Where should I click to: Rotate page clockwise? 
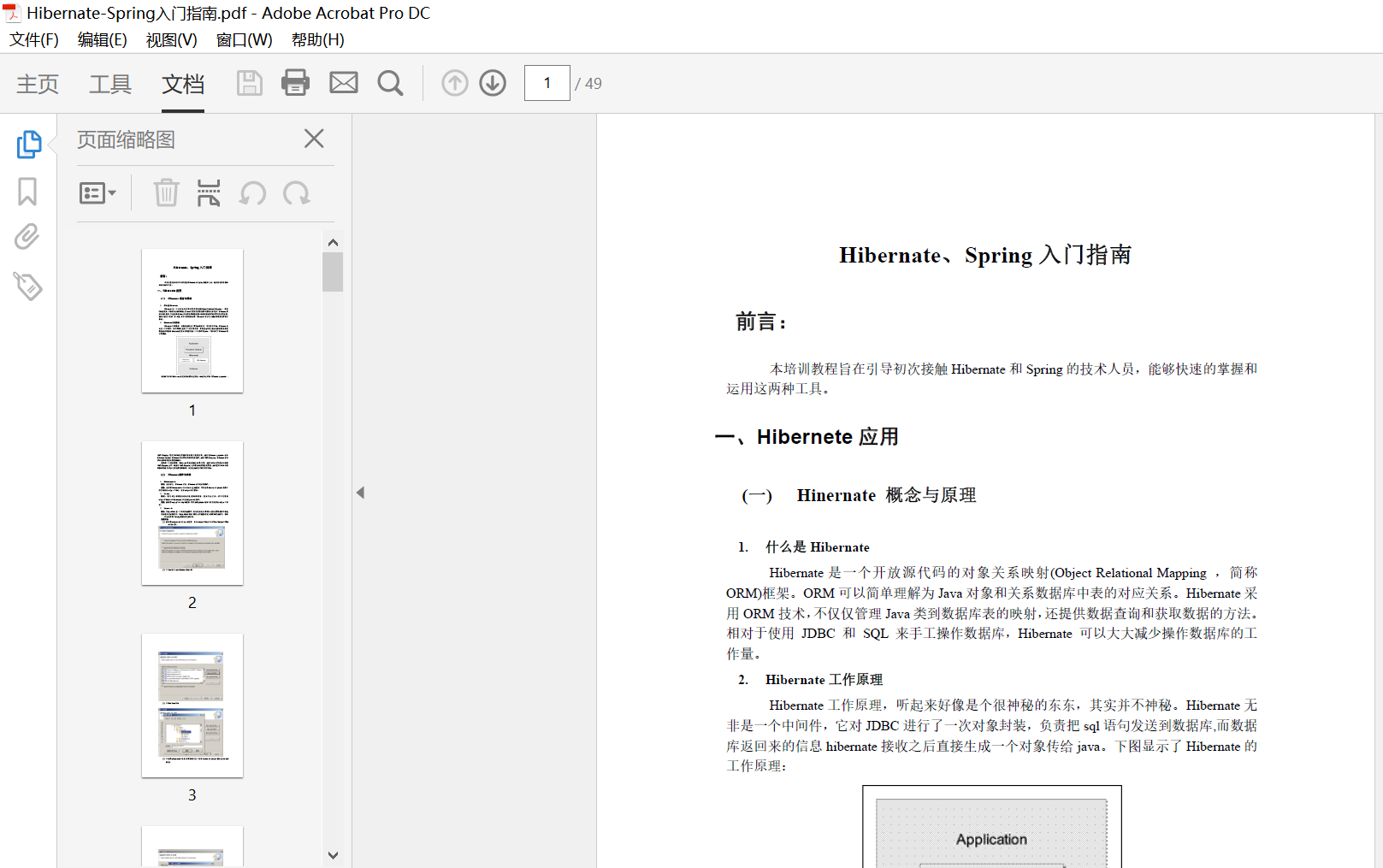(x=297, y=193)
